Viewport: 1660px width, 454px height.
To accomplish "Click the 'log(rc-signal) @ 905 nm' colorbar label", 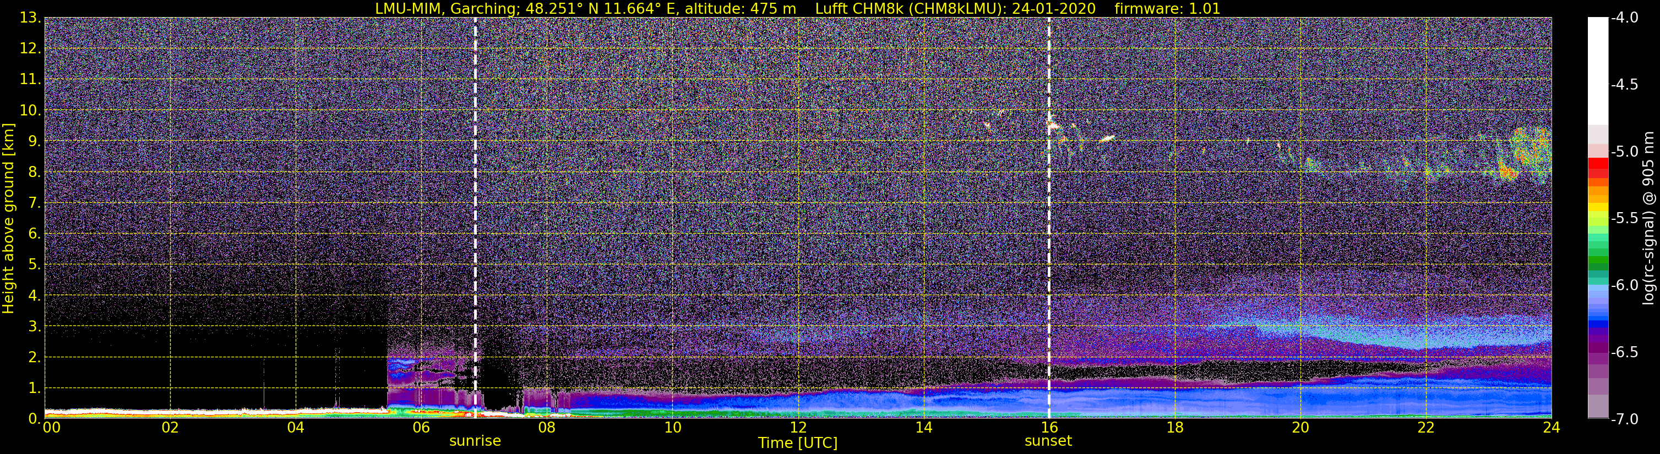I will (x=1648, y=218).
